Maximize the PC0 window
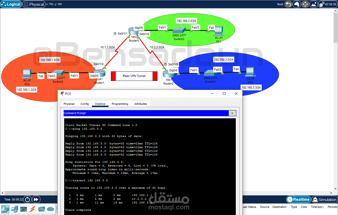 (x=224, y=94)
